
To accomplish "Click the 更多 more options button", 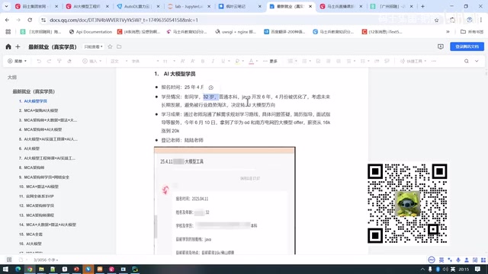I will [270, 61].
